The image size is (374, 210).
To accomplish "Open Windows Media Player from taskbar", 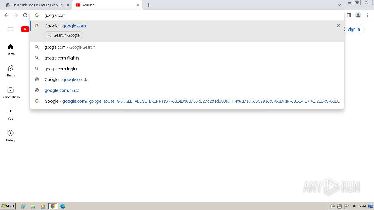I will pyautogui.click(x=43, y=206).
